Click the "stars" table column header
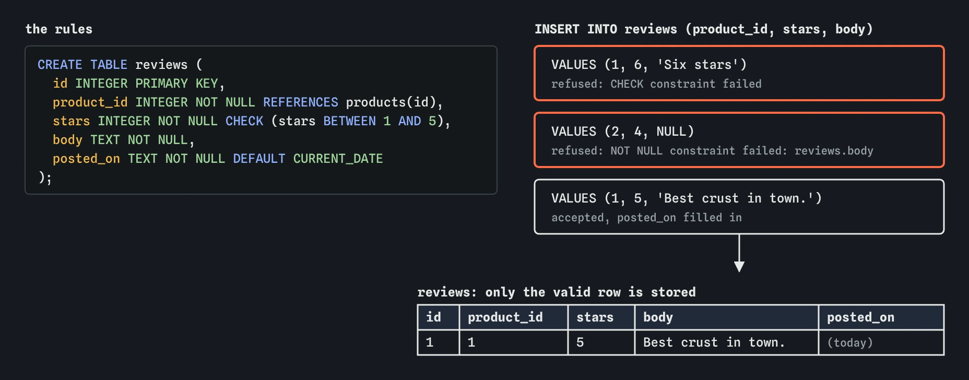 coord(601,317)
